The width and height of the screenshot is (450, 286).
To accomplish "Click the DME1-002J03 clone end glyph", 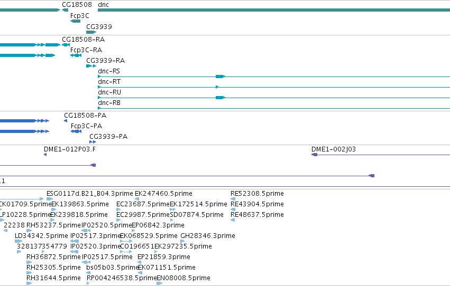I will pos(314,155).
